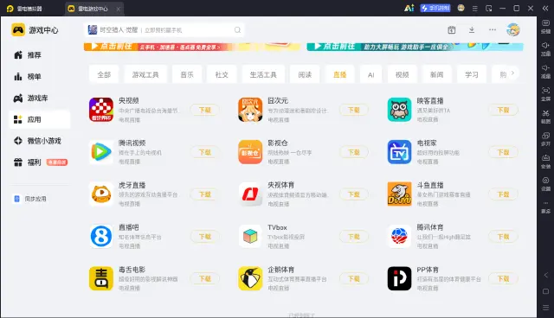Decrease volume with the 减量 icon
Image resolution: width=554 pixels, height=318 pixels.
point(545,71)
